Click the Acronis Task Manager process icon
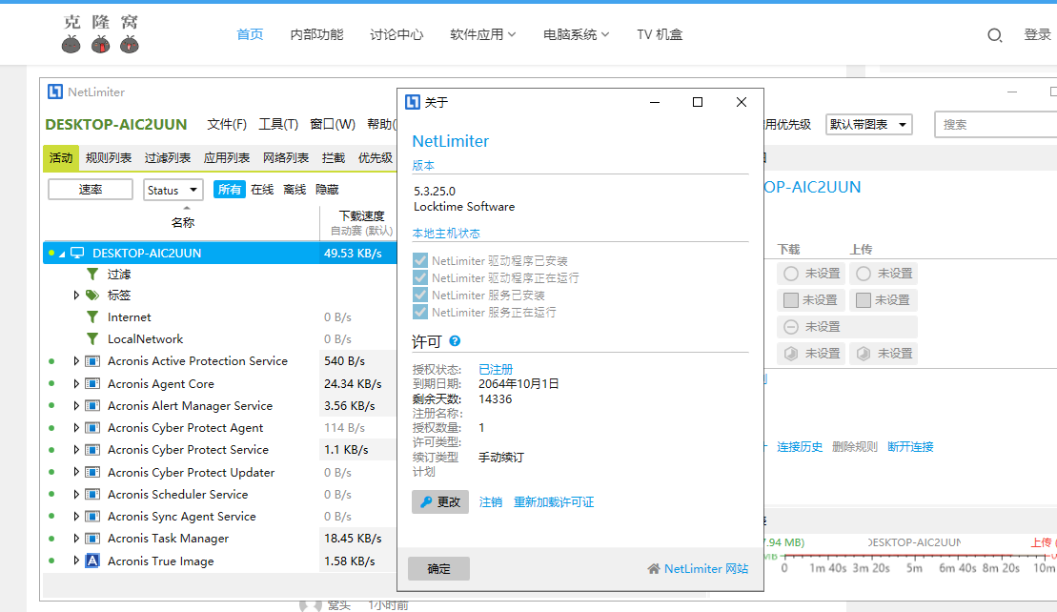This screenshot has width=1057, height=612. pyautogui.click(x=92, y=539)
